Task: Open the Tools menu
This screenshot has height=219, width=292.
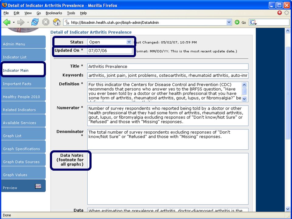Action: [71, 13]
